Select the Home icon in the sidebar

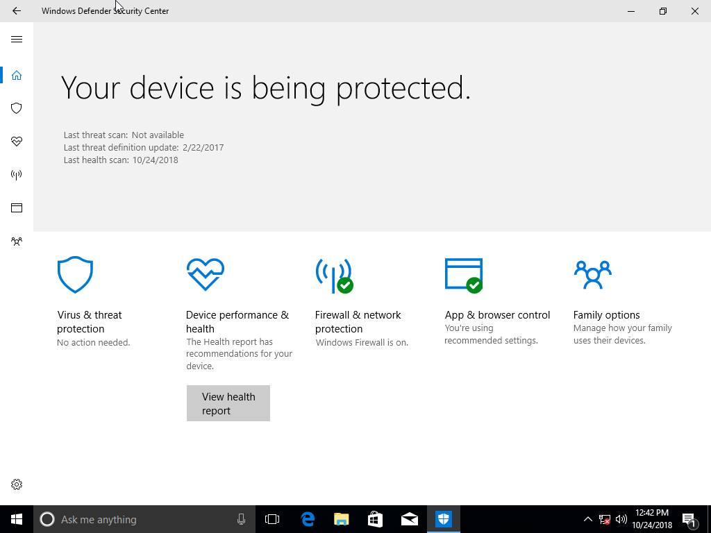coord(17,75)
